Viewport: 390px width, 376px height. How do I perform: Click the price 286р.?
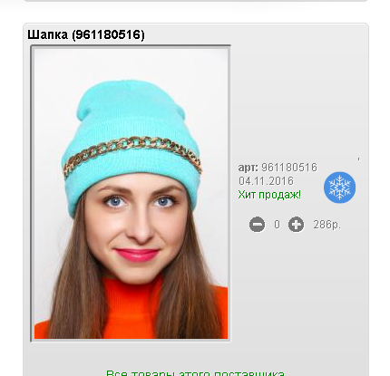click(327, 225)
